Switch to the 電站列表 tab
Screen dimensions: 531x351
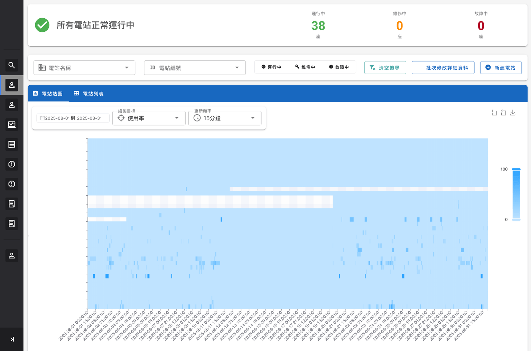tap(89, 94)
